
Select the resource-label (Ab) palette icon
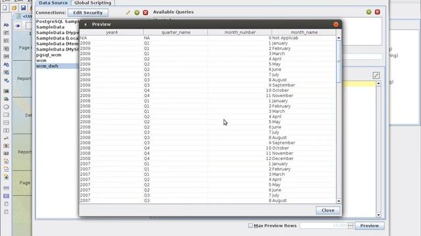[x=6, y=64]
